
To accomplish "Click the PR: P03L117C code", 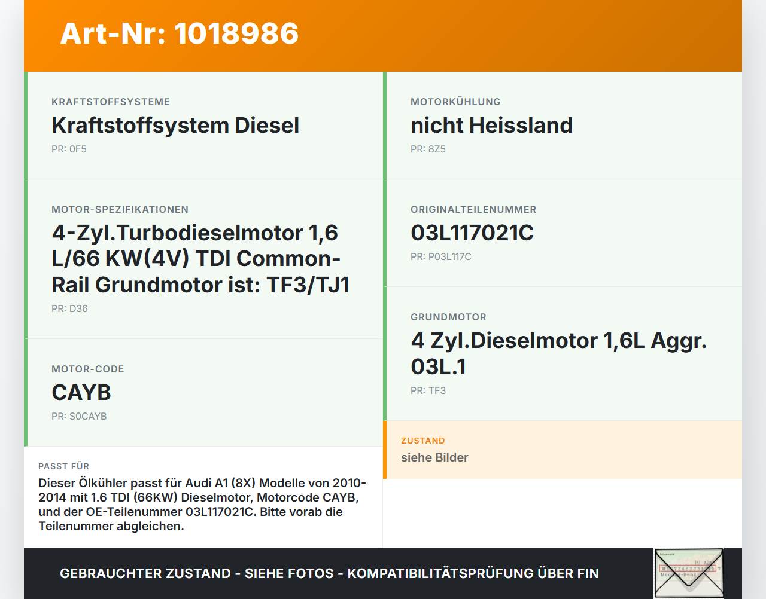I will tap(441, 256).
